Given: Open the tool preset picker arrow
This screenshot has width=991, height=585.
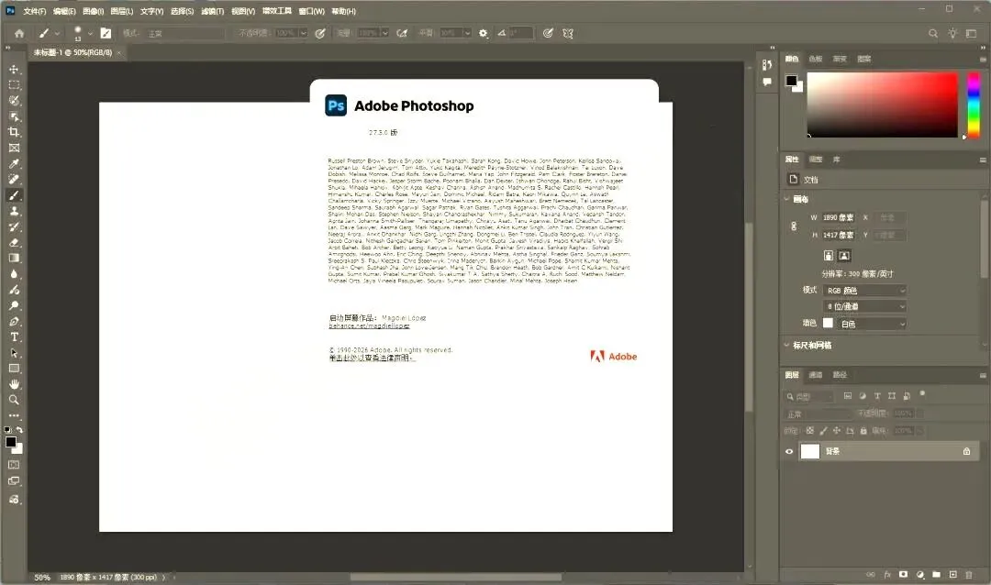Looking at the screenshot, I should pyautogui.click(x=58, y=34).
